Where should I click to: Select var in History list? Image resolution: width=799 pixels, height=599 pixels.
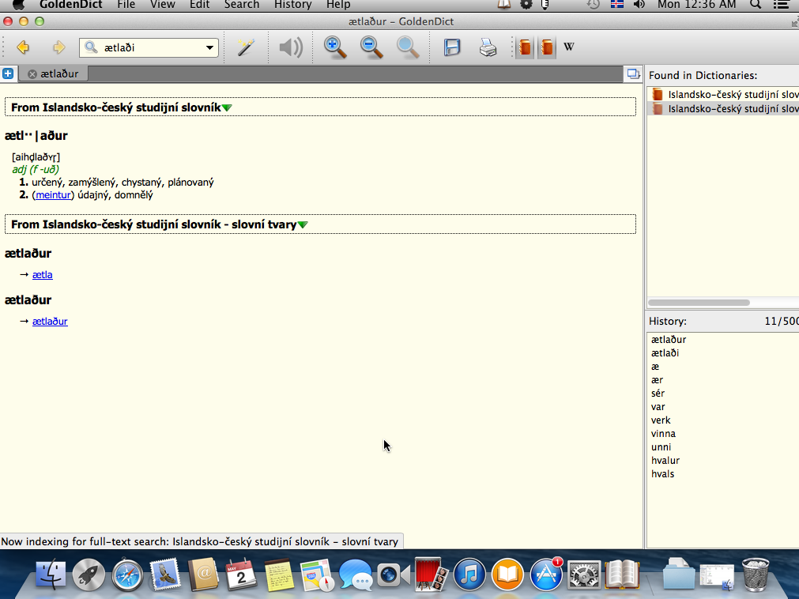(658, 407)
